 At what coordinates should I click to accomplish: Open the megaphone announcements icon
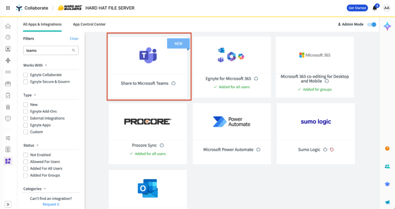(x=387, y=202)
